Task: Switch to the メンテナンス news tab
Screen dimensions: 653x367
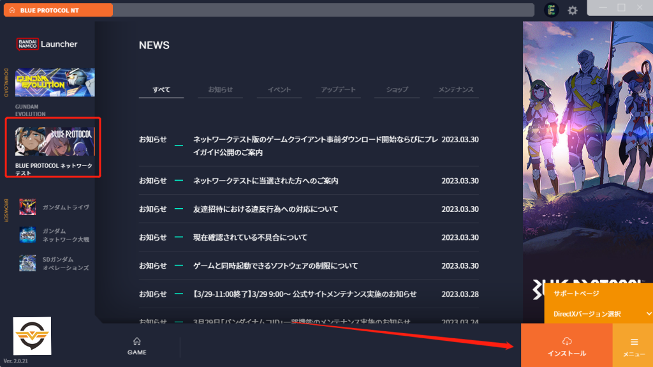Action: 456,89
